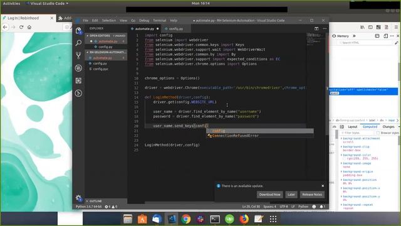Click the split editor icon

coord(316,28)
